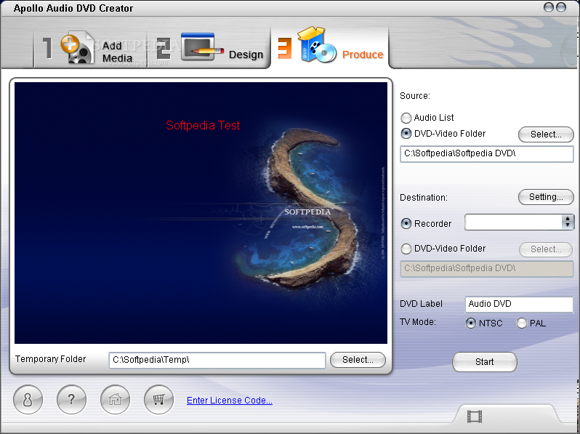580x434 pixels.
Task: Start the DVD production
Action: pos(485,362)
